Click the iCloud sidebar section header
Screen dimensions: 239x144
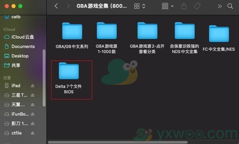click(x=9, y=29)
